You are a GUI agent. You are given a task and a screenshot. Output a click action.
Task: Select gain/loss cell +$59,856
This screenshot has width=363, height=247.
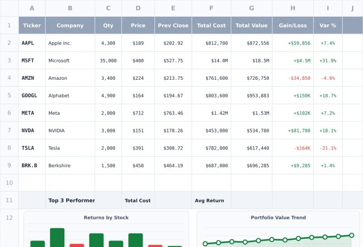[293, 43]
